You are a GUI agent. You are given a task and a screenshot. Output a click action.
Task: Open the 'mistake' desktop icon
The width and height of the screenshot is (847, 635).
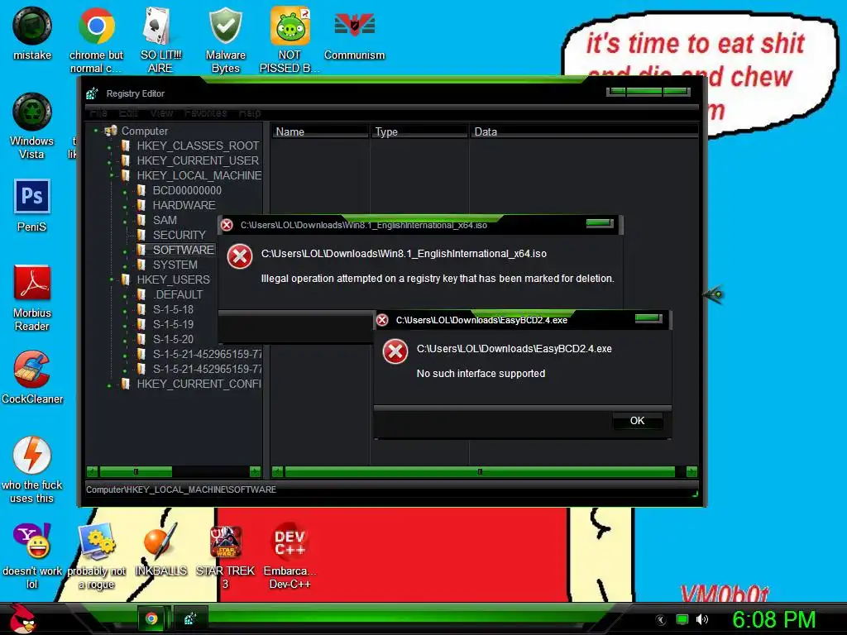coord(32,33)
